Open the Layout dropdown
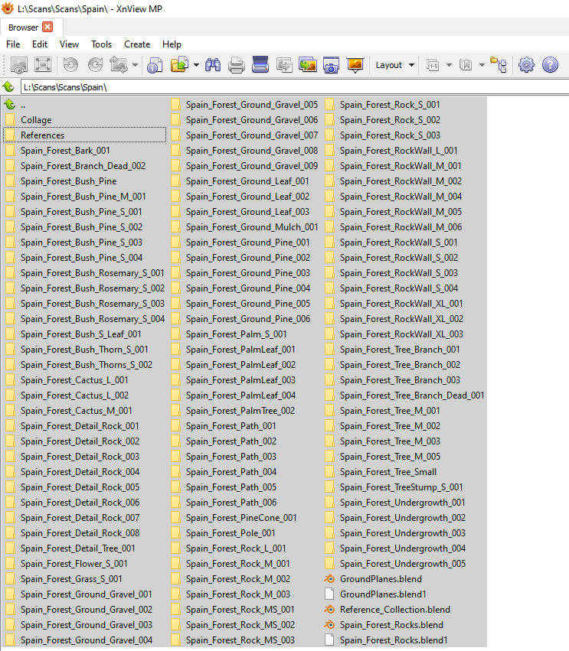Image resolution: width=569 pixels, height=651 pixels. (x=394, y=65)
